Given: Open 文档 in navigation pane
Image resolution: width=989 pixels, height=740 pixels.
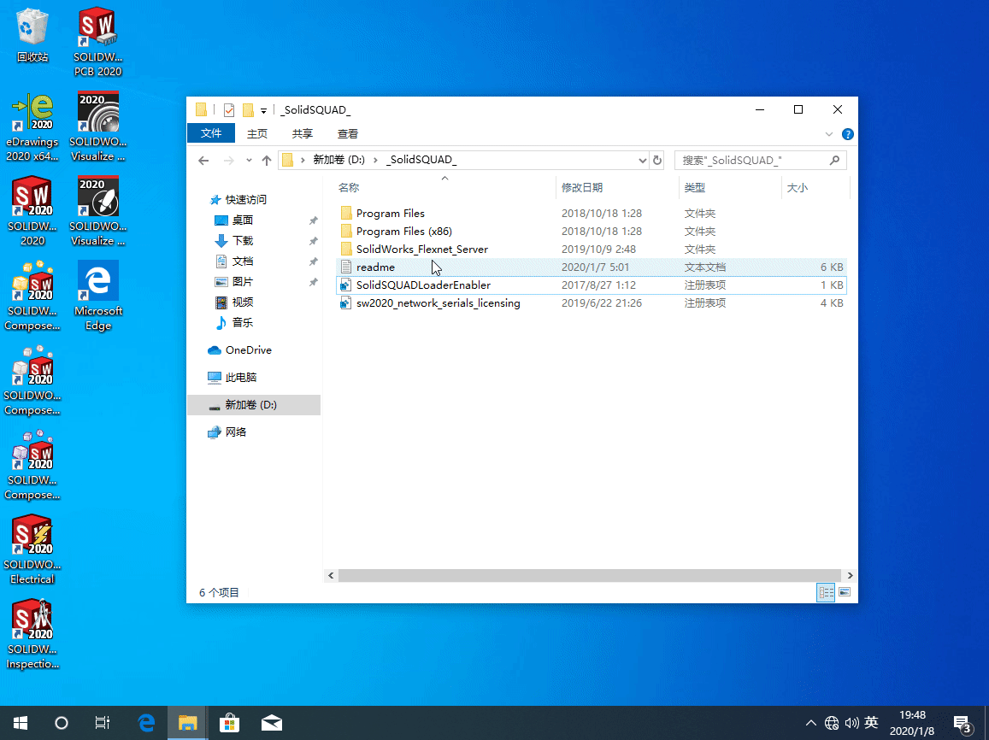Looking at the screenshot, I should [x=234, y=261].
